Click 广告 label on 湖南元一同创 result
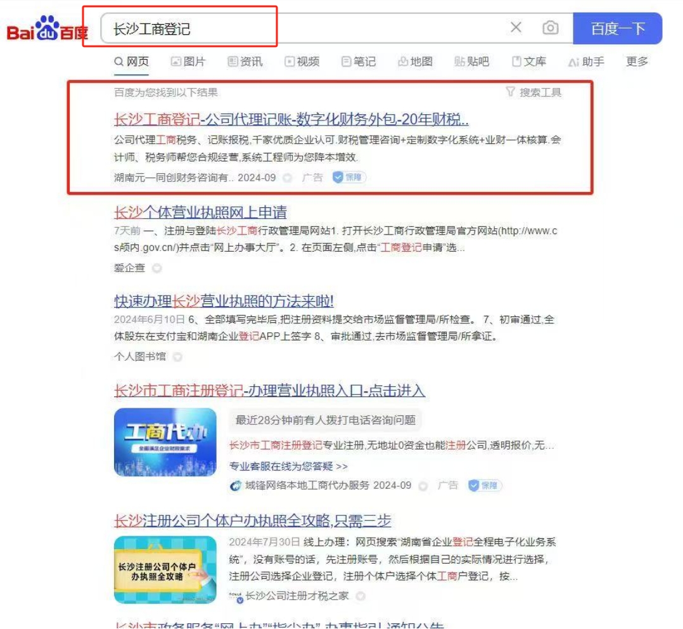 (x=312, y=178)
